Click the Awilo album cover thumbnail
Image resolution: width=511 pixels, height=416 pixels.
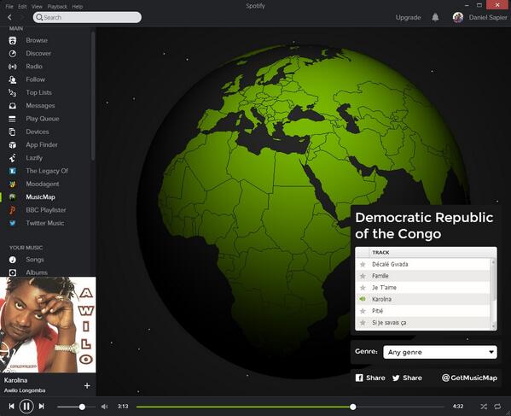point(48,325)
